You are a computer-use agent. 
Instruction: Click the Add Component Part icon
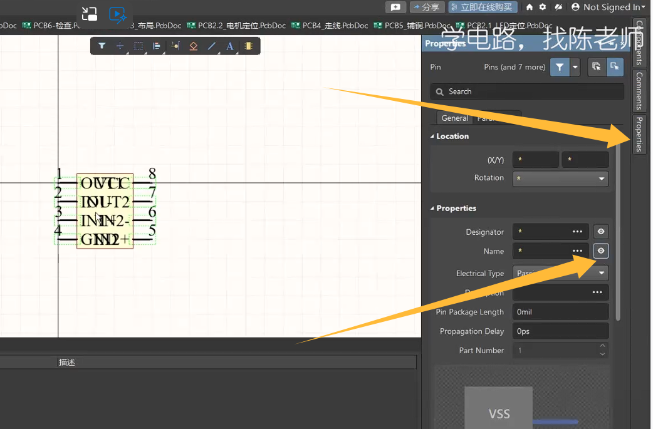(x=249, y=46)
